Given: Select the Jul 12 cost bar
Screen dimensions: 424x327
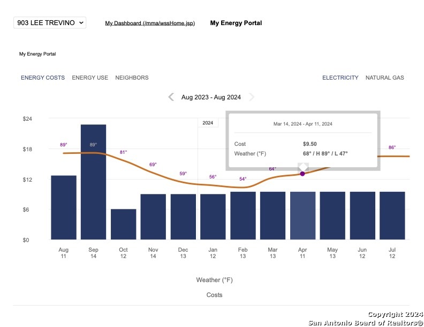Looking at the screenshot, I should tap(392, 215).
